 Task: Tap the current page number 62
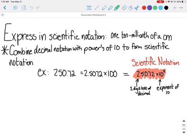tap(184, 125)
